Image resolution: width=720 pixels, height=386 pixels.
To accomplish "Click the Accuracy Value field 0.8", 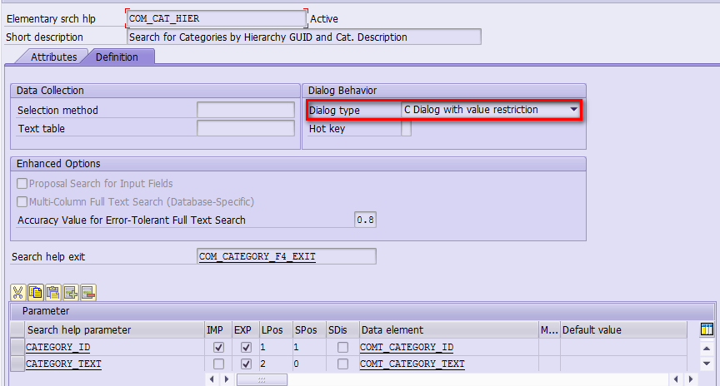I will coord(366,220).
